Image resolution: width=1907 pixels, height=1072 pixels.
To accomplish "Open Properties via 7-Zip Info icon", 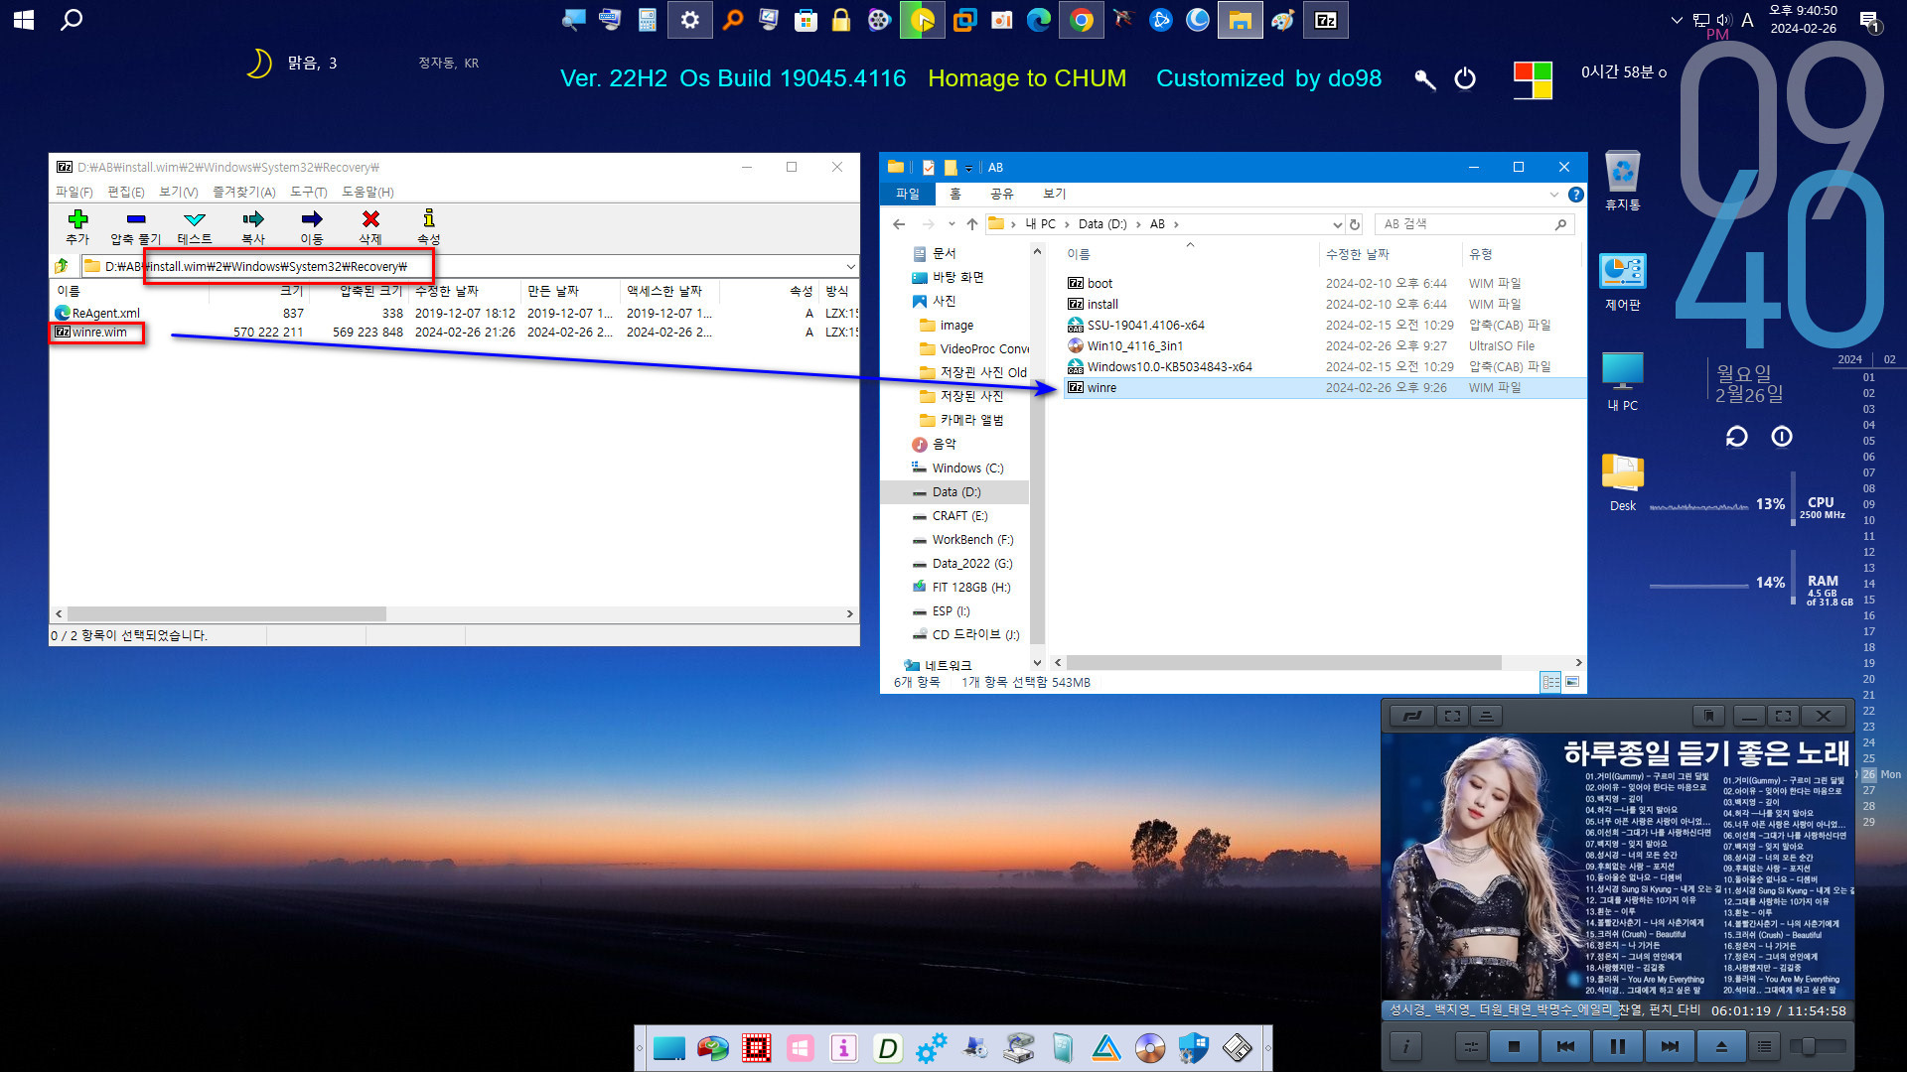I will point(429,226).
